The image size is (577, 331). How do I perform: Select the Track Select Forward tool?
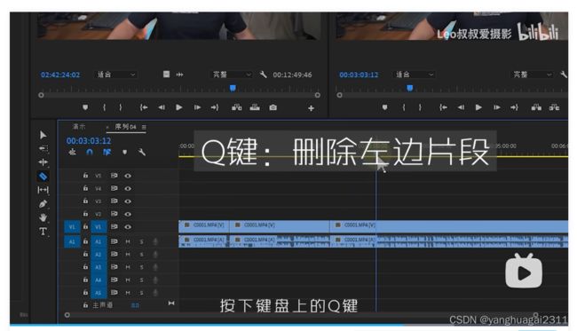(43, 148)
